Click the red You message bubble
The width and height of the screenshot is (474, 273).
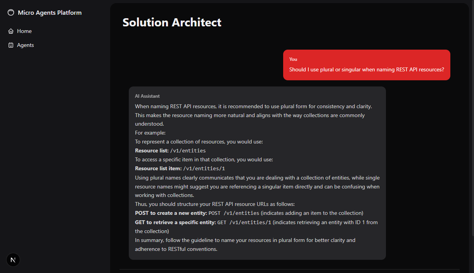click(367, 65)
